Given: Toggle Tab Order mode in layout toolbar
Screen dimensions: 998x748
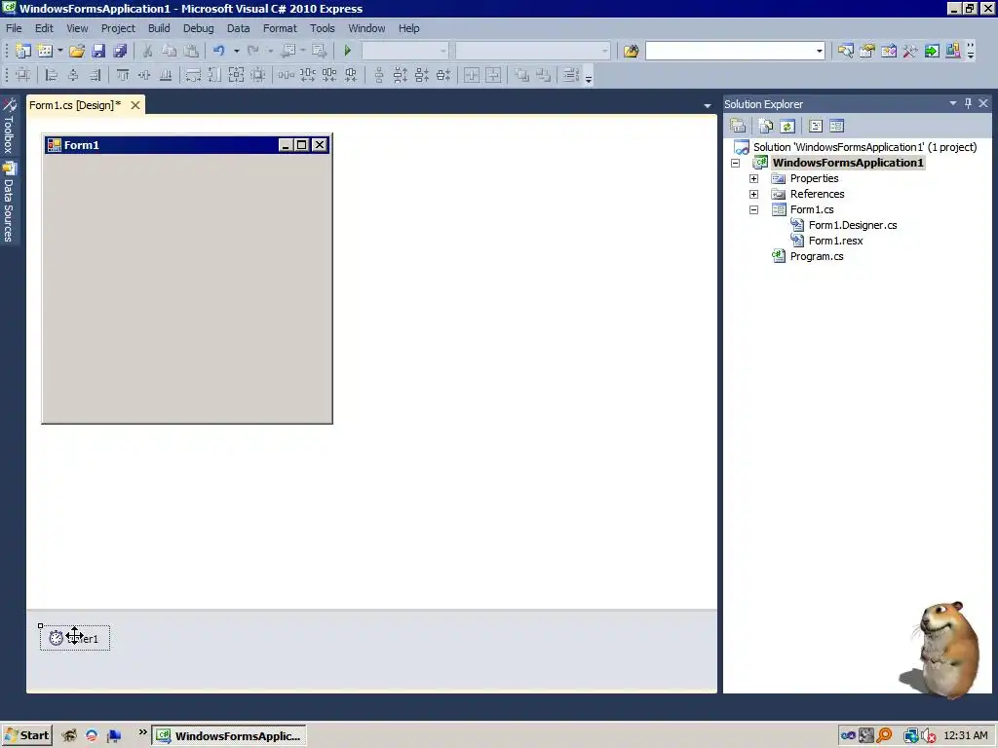Looking at the screenshot, I should pos(571,75).
